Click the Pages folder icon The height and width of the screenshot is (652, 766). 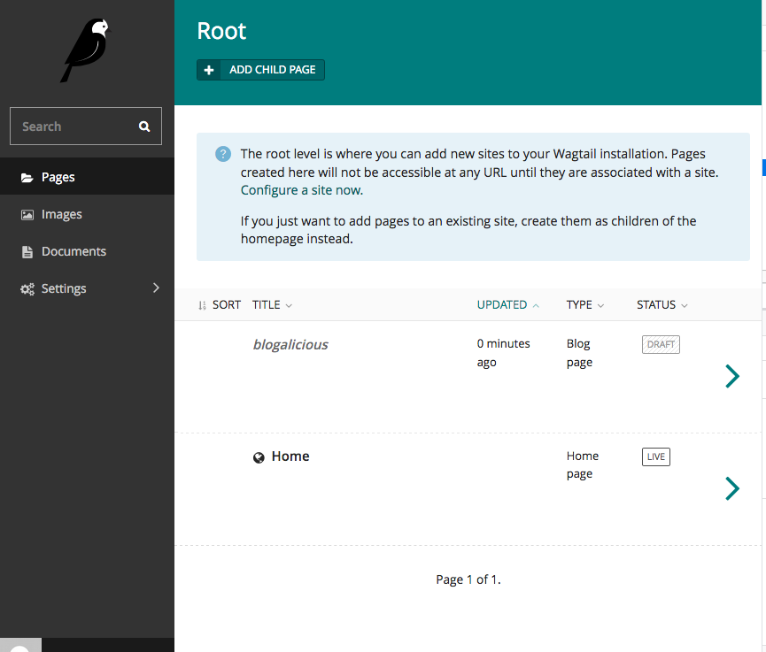27,177
